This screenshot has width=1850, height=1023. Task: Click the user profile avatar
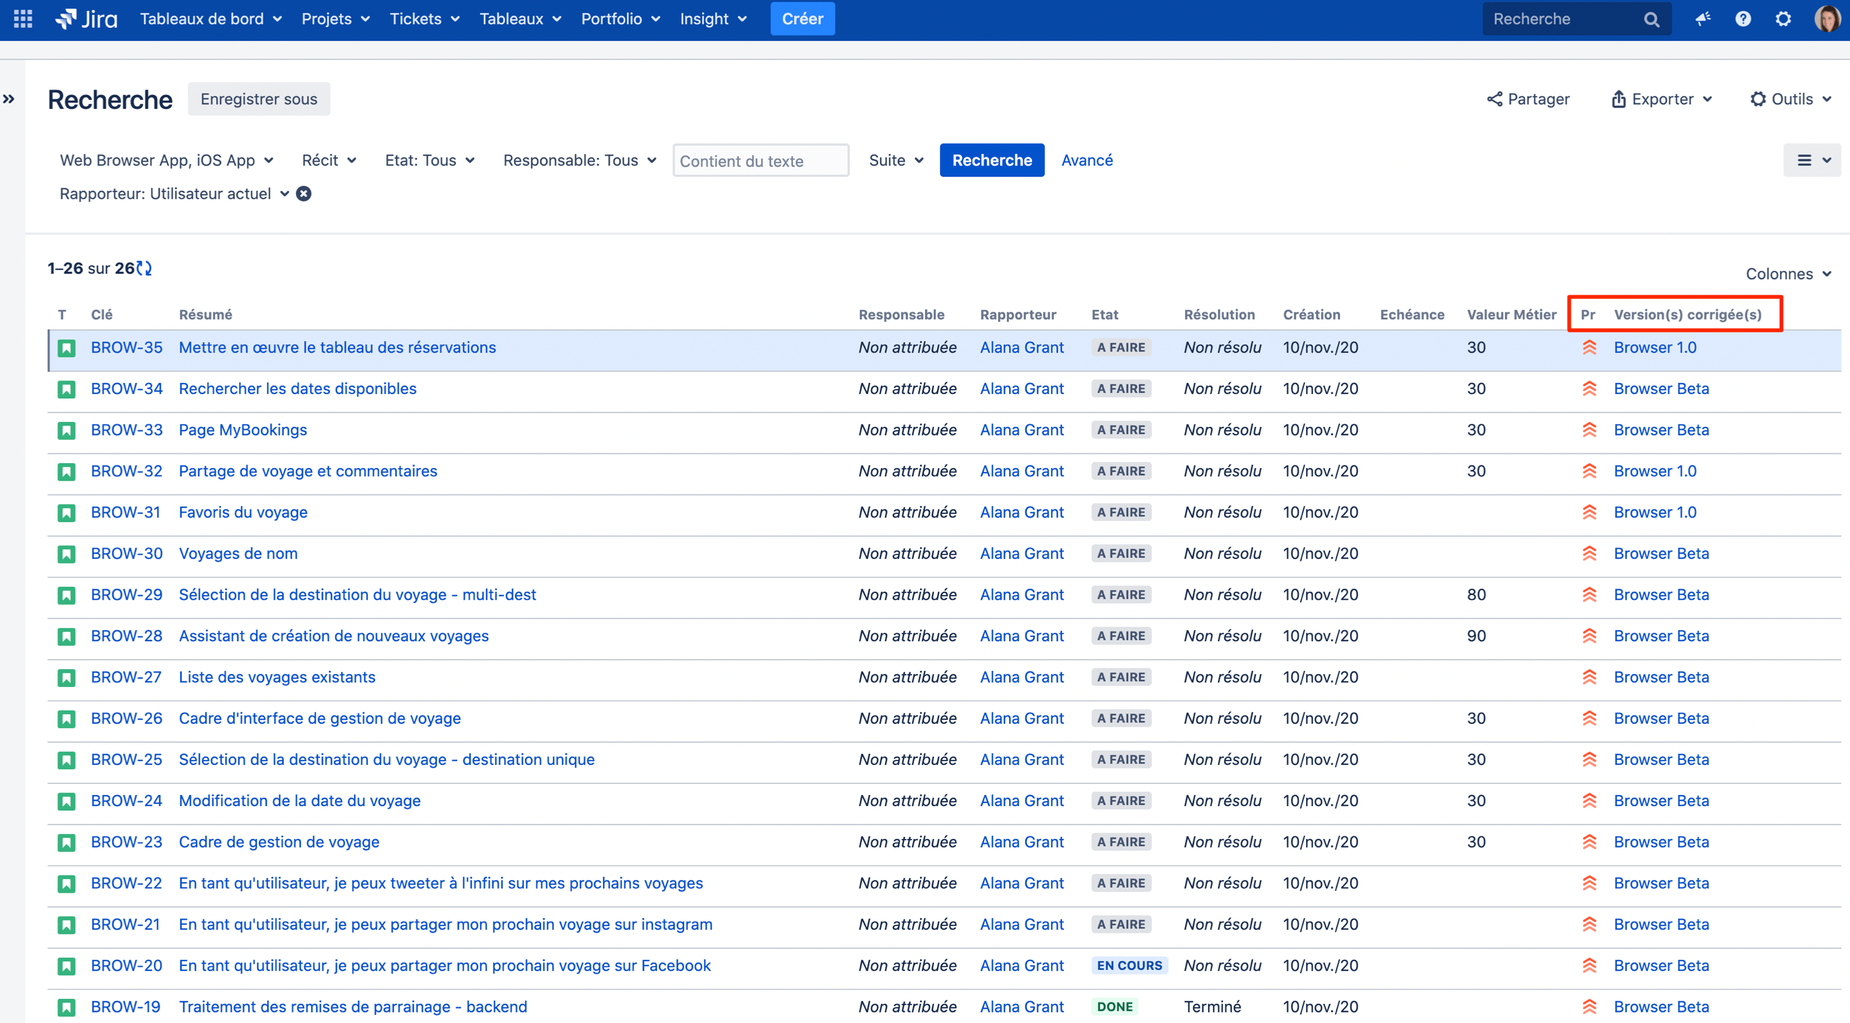coord(1827,19)
